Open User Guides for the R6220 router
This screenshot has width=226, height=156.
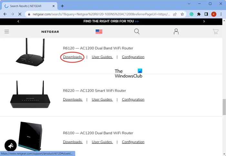102,100
